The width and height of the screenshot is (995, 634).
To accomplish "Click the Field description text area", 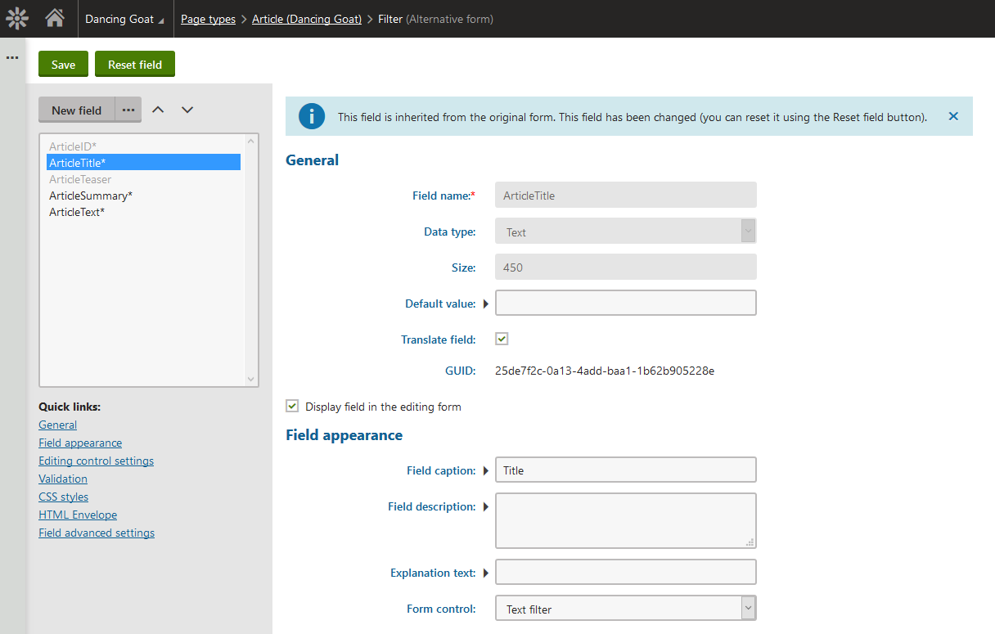I will point(625,520).
